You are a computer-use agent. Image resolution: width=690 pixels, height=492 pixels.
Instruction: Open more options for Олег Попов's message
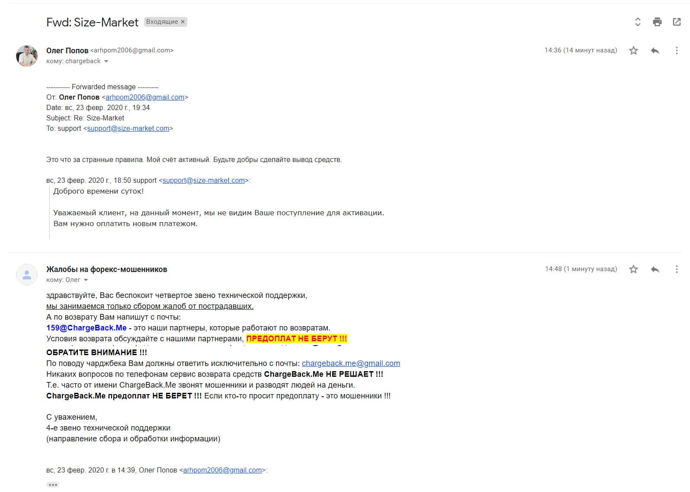coord(677,51)
